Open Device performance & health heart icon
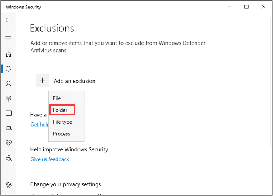Screen dimensions: 273x196 point(8,143)
